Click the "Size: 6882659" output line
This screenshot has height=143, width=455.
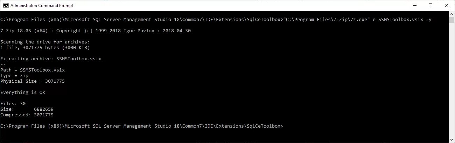(27, 109)
